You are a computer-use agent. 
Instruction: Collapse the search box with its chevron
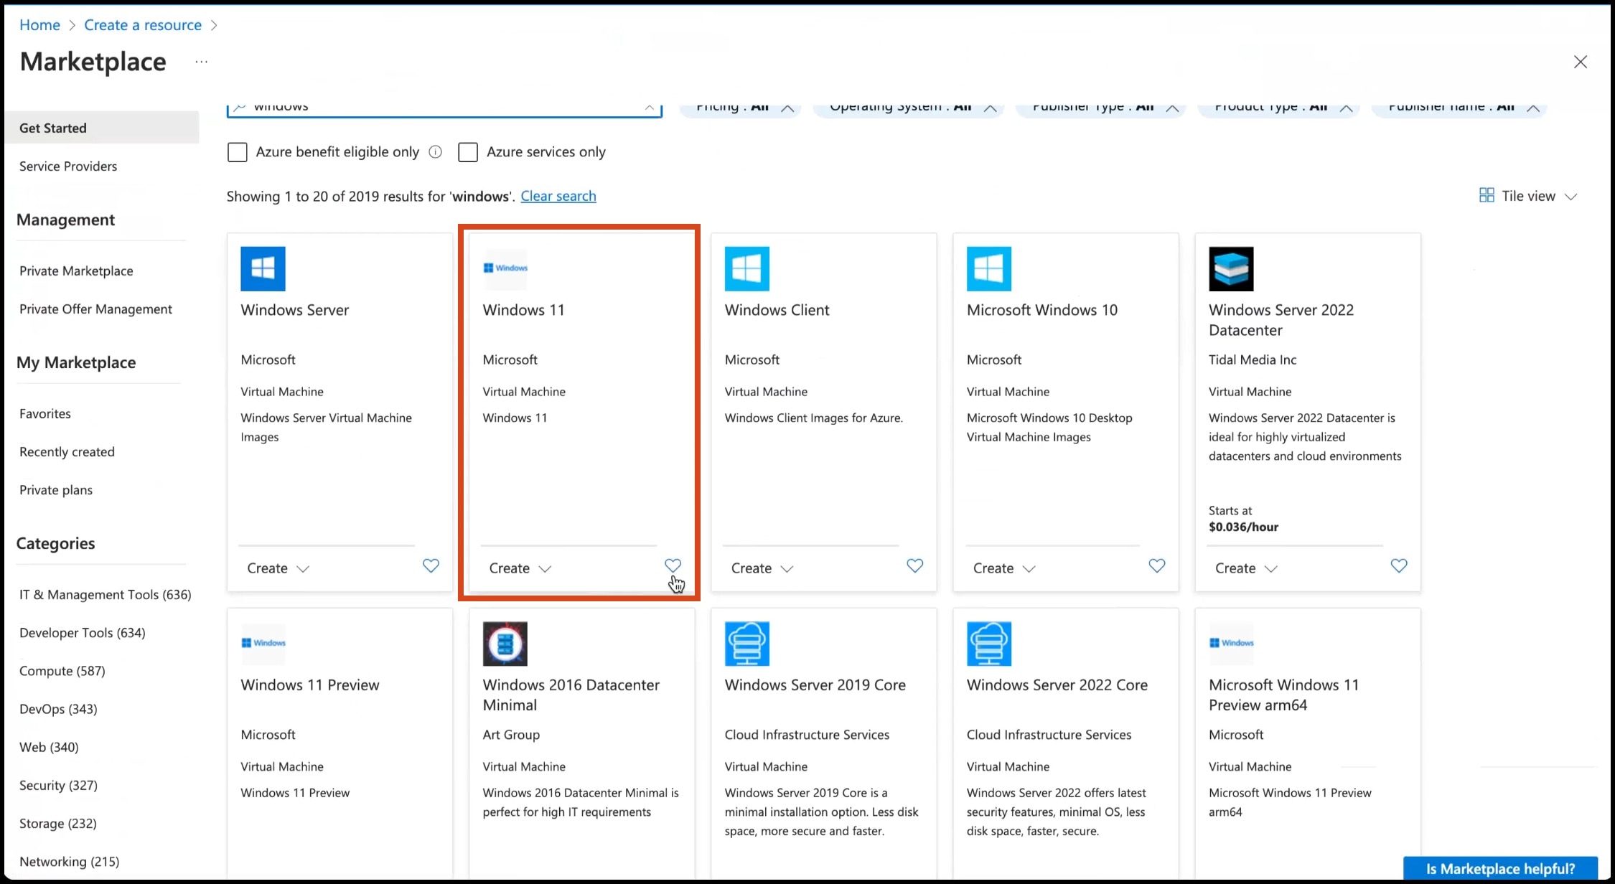click(649, 108)
